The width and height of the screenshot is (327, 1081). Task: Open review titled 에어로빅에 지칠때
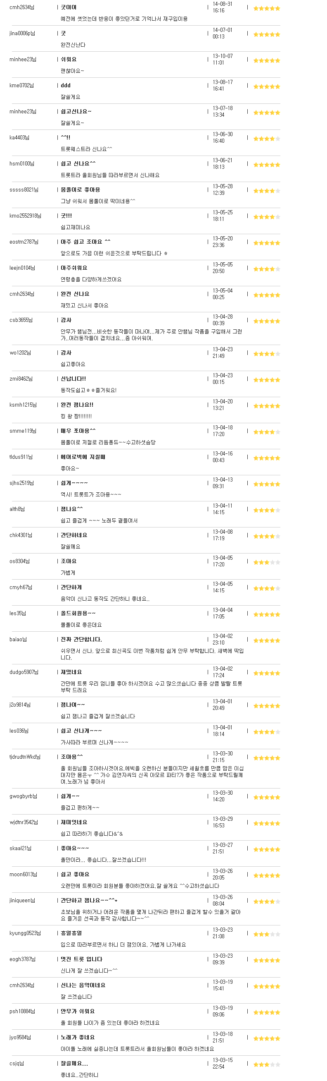point(83,457)
